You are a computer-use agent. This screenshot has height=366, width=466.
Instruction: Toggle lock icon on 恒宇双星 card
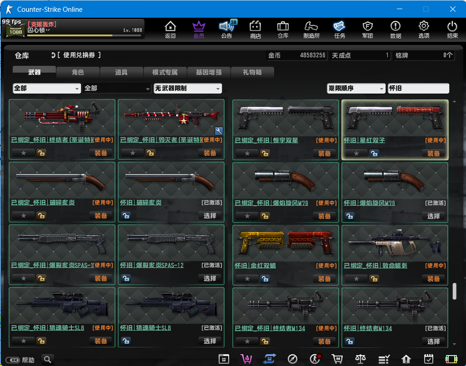pyautogui.click(x=265, y=153)
